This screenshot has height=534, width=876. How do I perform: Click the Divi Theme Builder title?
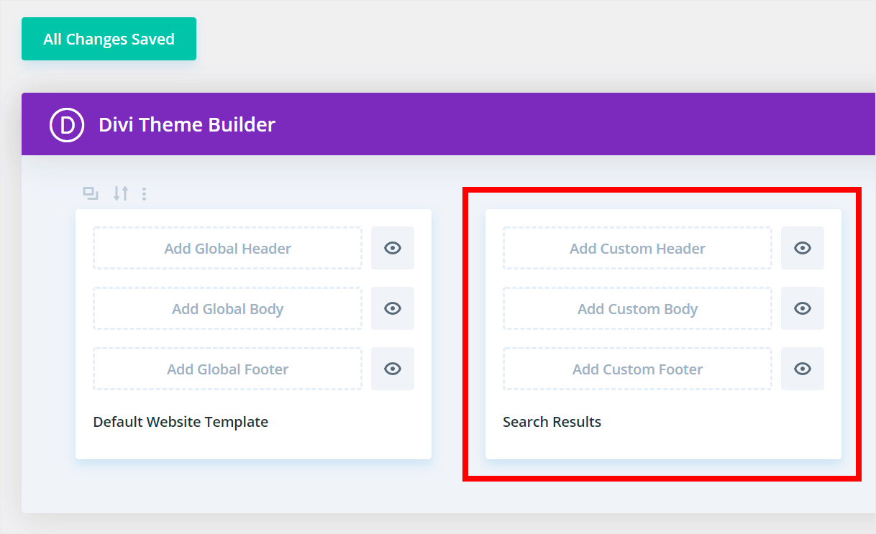tap(187, 125)
